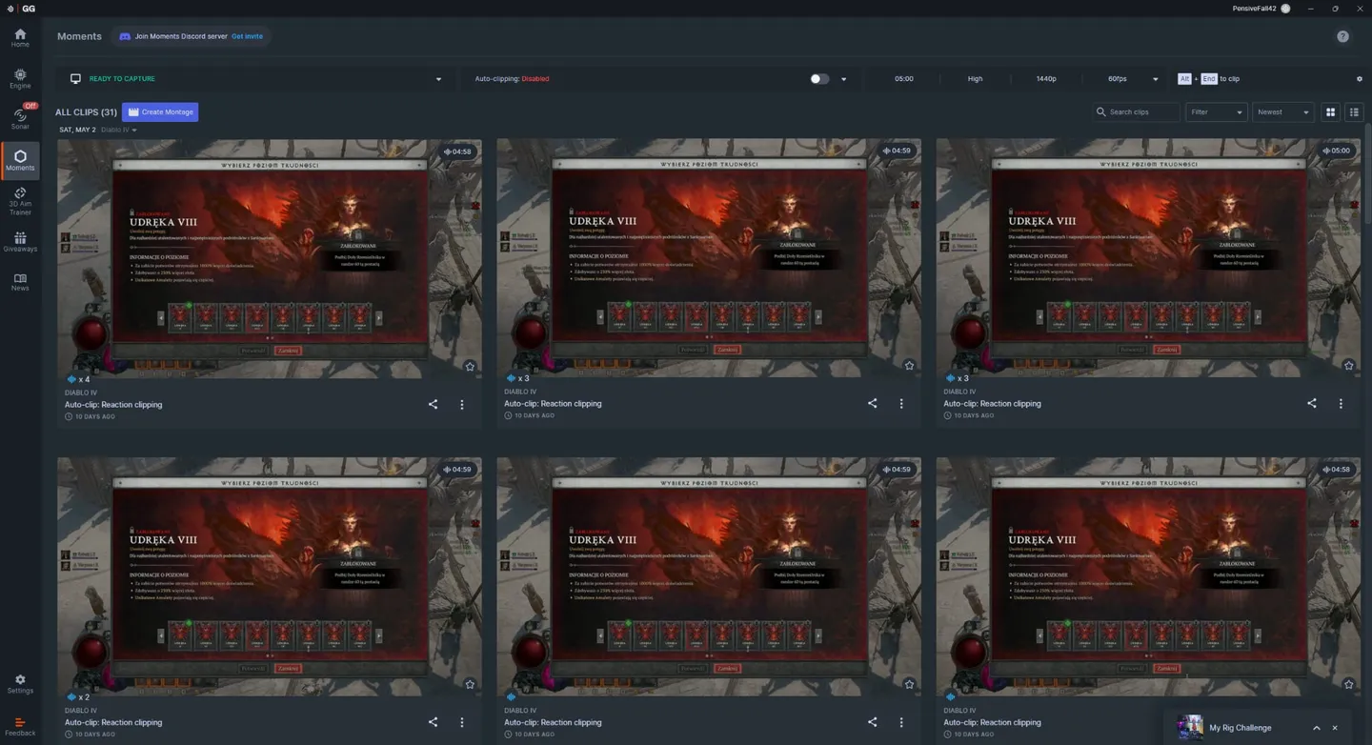The image size is (1372, 745).
Task: Open the dropdown arrow next to 60fps
Action: [x=1156, y=79]
